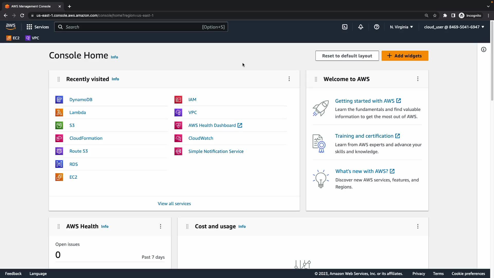The image size is (494, 278).
Task: Open Cost and usage widget options menu
Action: [x=418, y=226]
